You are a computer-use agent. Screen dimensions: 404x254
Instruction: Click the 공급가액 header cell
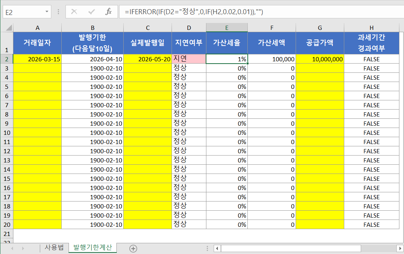coord(320,43)
